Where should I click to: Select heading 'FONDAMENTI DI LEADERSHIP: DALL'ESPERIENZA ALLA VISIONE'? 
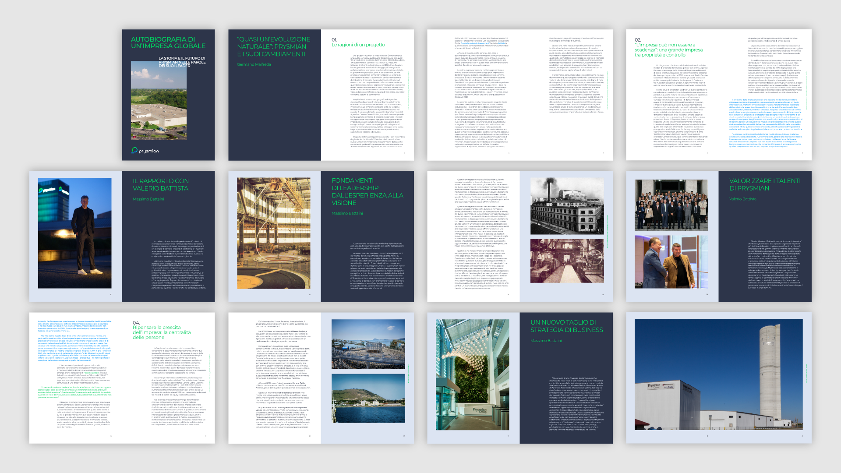click(x=367, y=192)
